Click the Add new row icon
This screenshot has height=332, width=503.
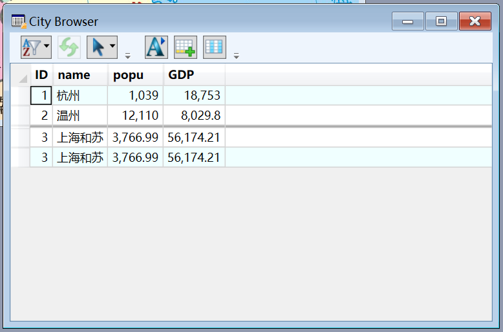pos(186,47)
